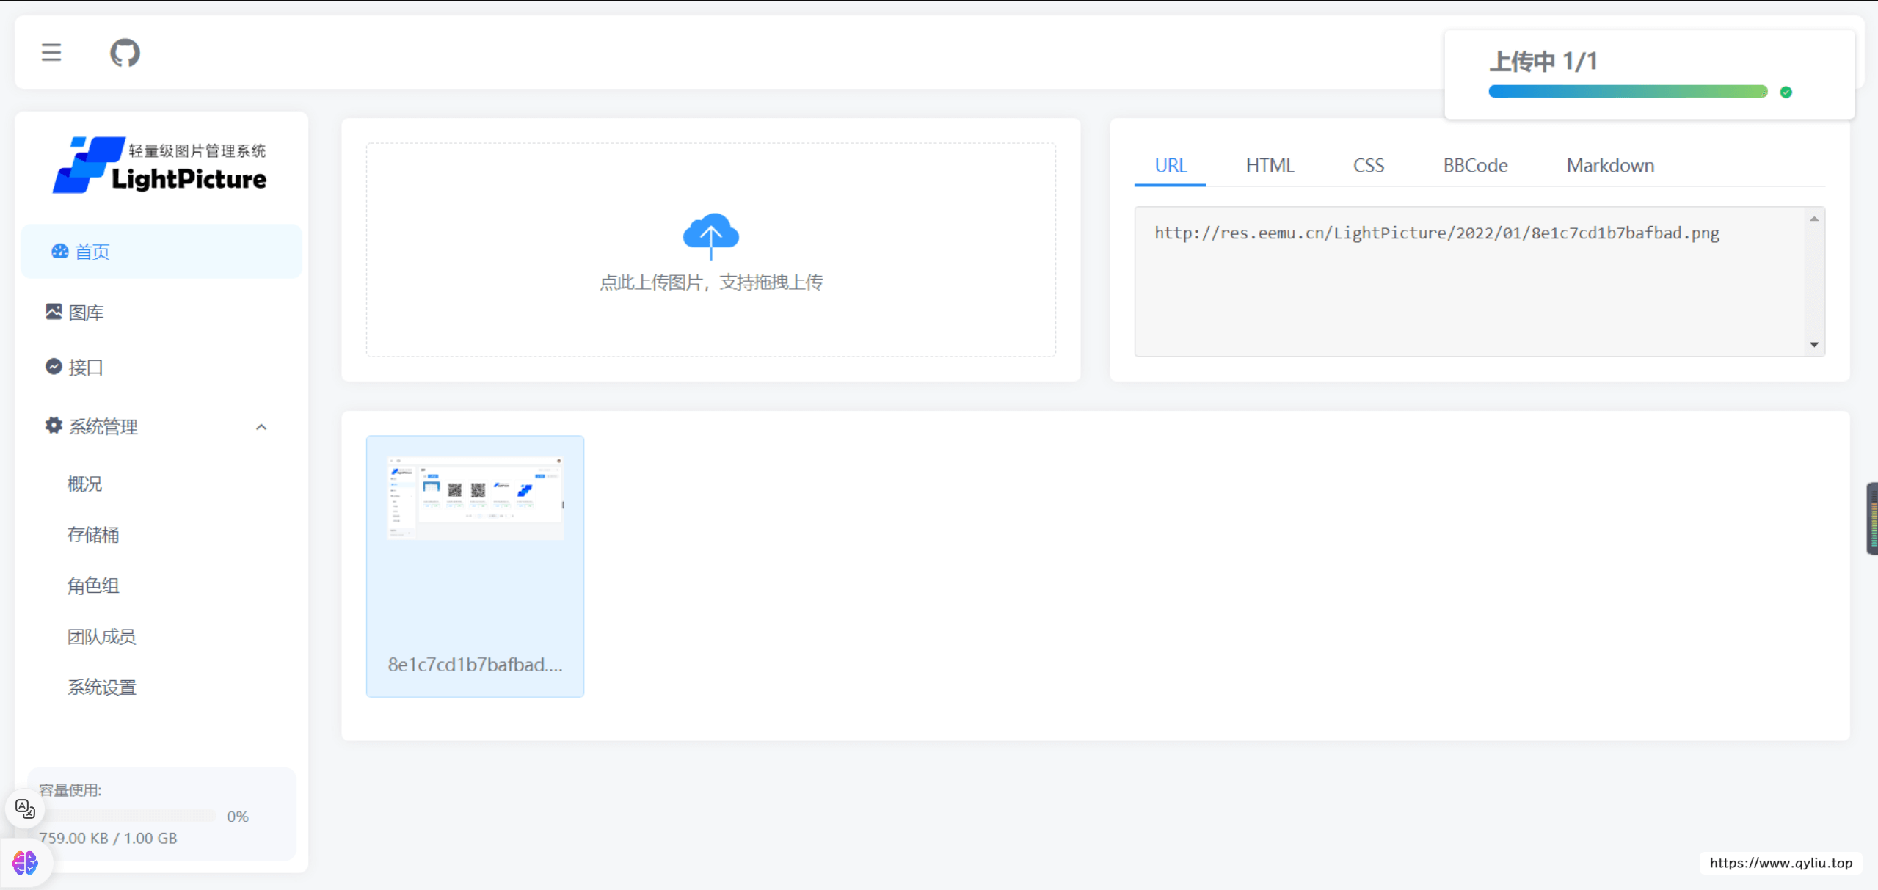
Task: Click the translation widget icon
Action: point(25,809)
